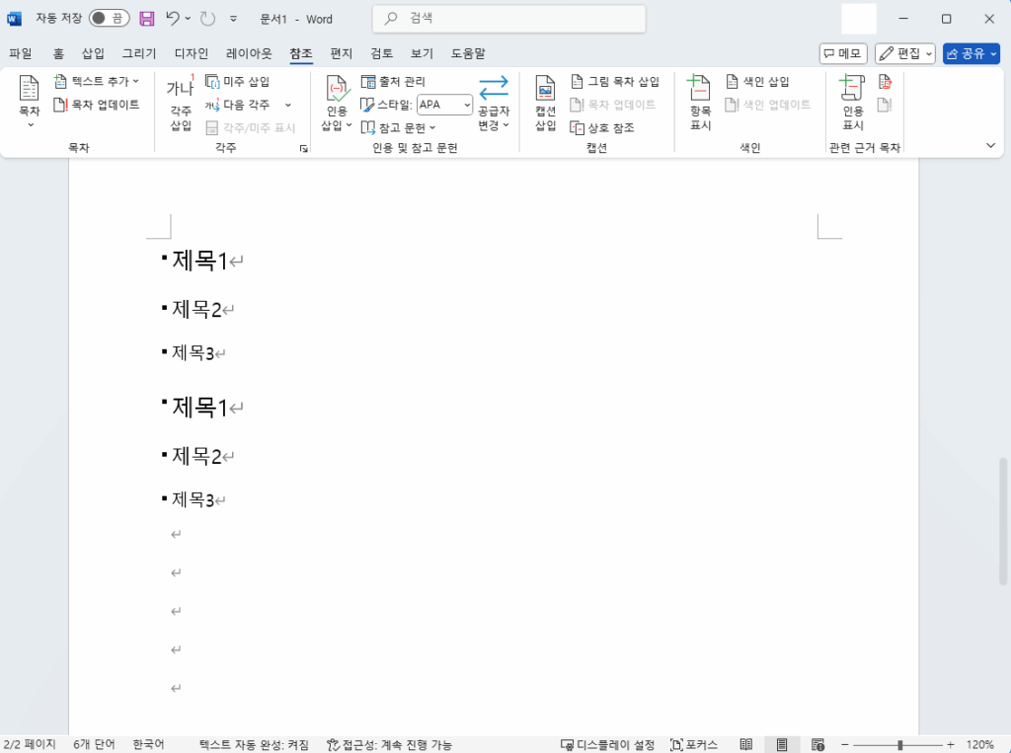Viewport: 1011px width, 753px height.
Task: Switch to the 검토 ribbon tab
Action: click(381, 54)
